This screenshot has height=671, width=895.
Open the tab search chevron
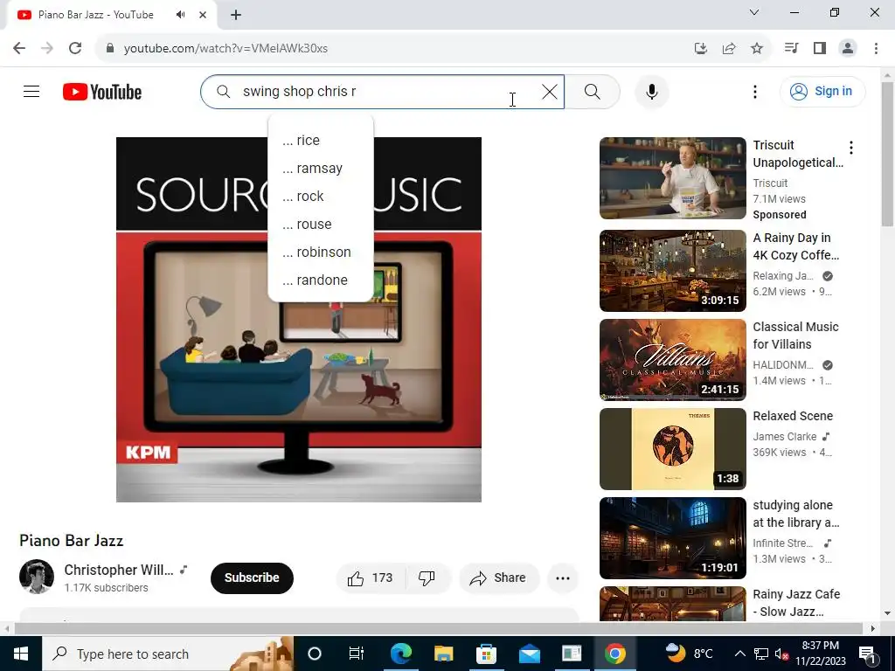tap(754, 12)
